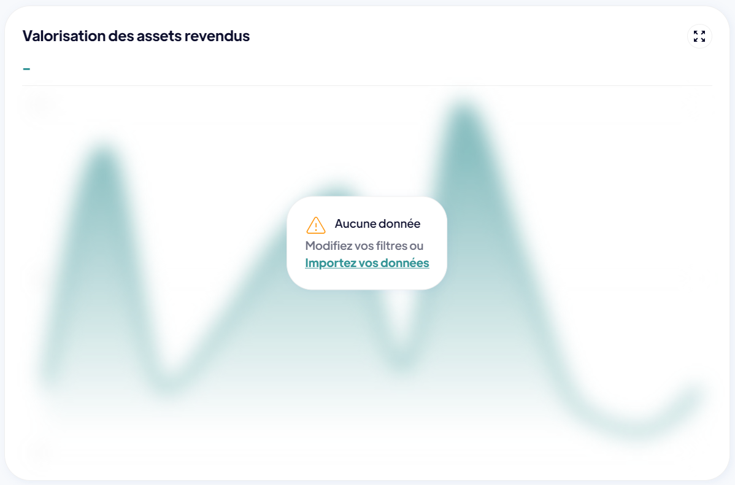This screenshot has width=735, height=485.
Task: Click the orange warning triangle icon
Action: [315, 225]
